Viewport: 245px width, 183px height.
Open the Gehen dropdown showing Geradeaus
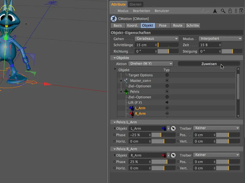click(156, 39)
